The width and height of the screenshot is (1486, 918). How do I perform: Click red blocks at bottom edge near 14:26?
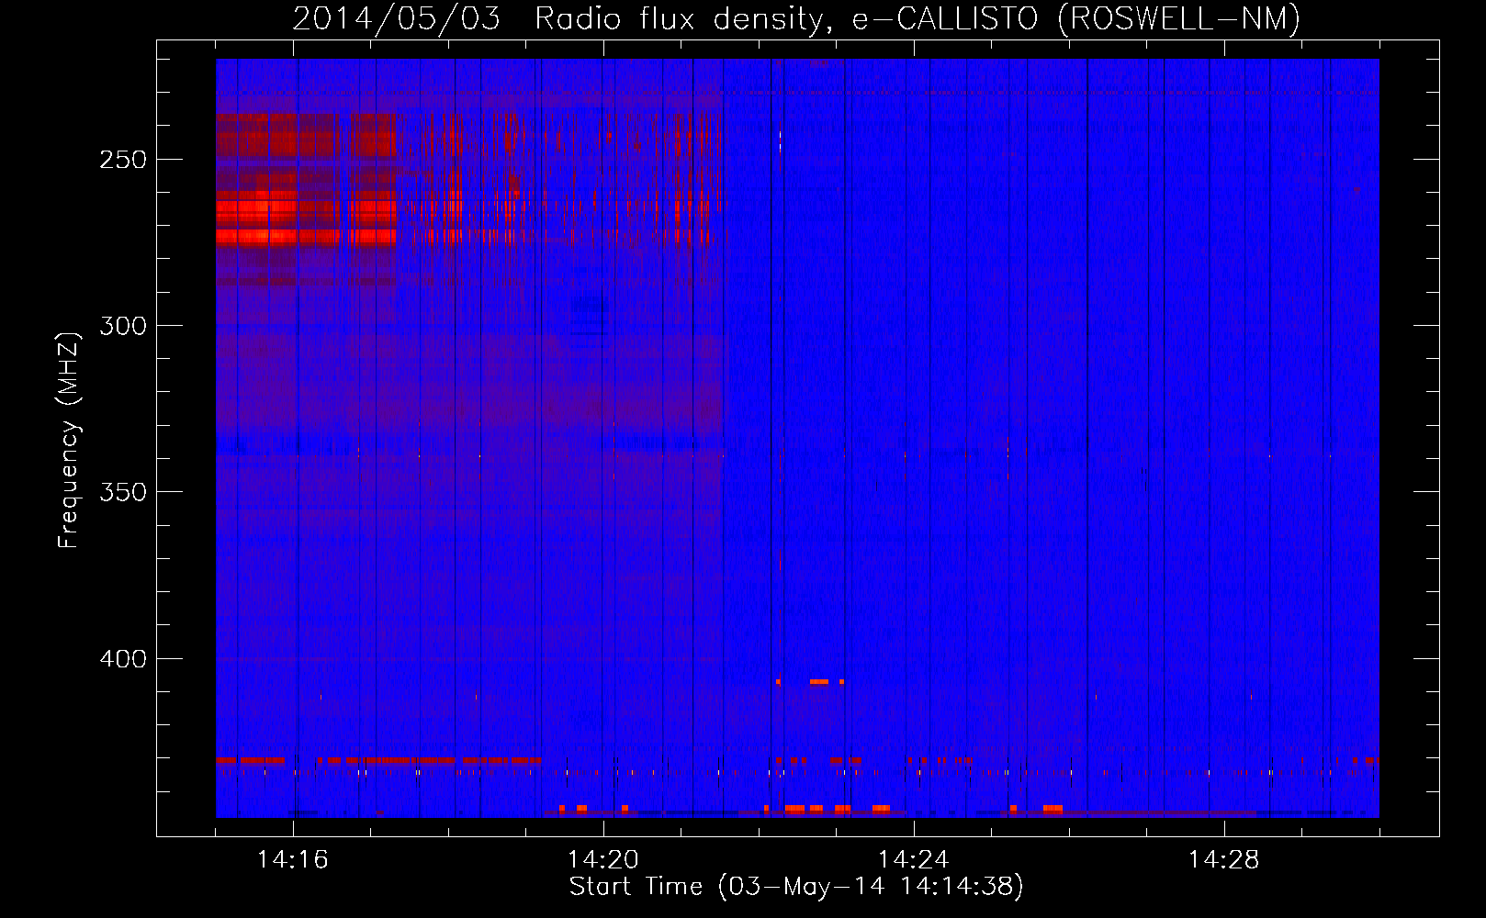[x=1052, y=809]
